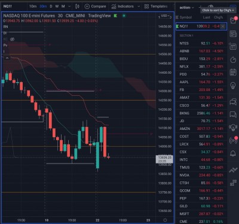The image size is (239, 224).
Task: Select NVDA row in watchlist
Action: (x=201, y=175)
